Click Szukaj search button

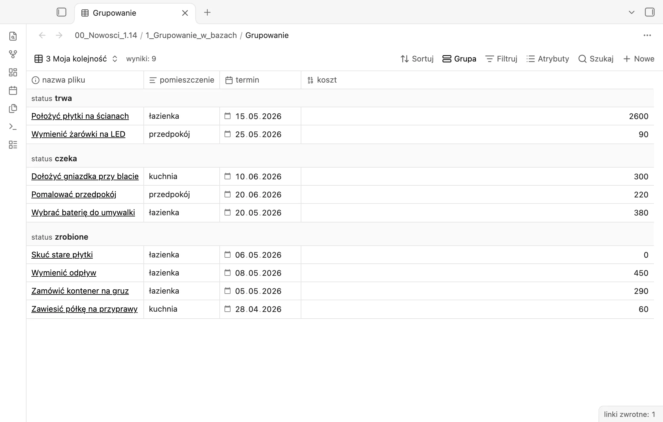point(596,59)
